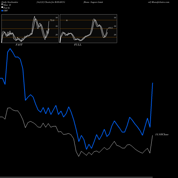Viewport: 178px width, 178px height.
Task: Click the FULL chart label
Action: tap(78, 45)
